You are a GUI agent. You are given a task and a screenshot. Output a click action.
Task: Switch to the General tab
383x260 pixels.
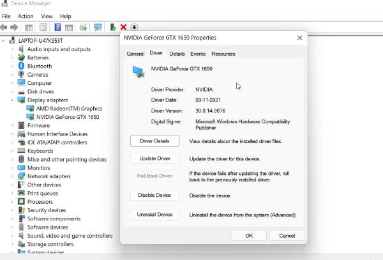point(135,54)
